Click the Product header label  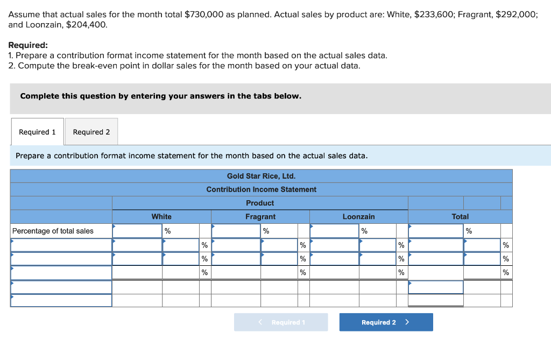[260, 203]
